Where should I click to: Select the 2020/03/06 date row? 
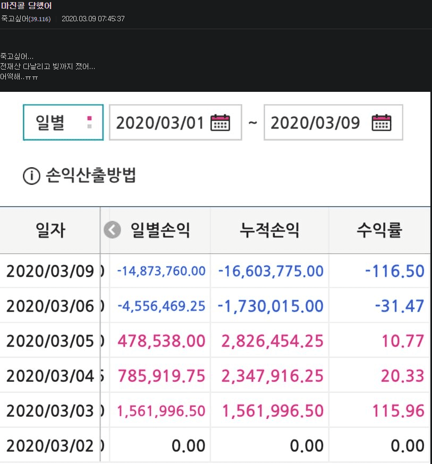click(50, 306)
